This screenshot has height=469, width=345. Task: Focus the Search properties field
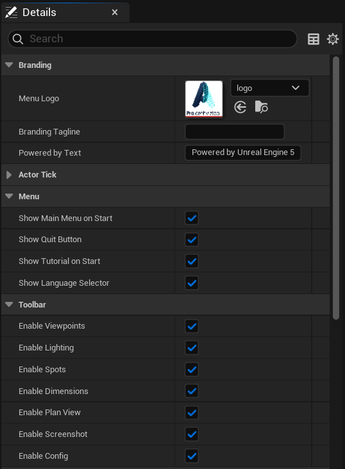point(153,39)
